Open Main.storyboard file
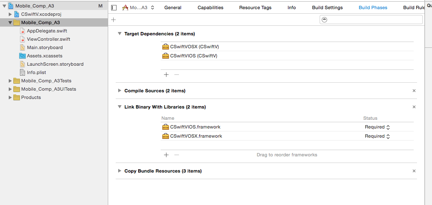Screen dimensions: 432x205 coord(45,47)
